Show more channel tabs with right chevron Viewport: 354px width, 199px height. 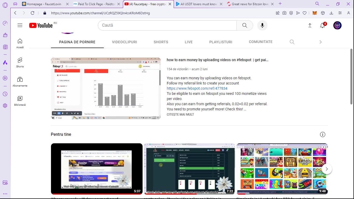(321, 42)
